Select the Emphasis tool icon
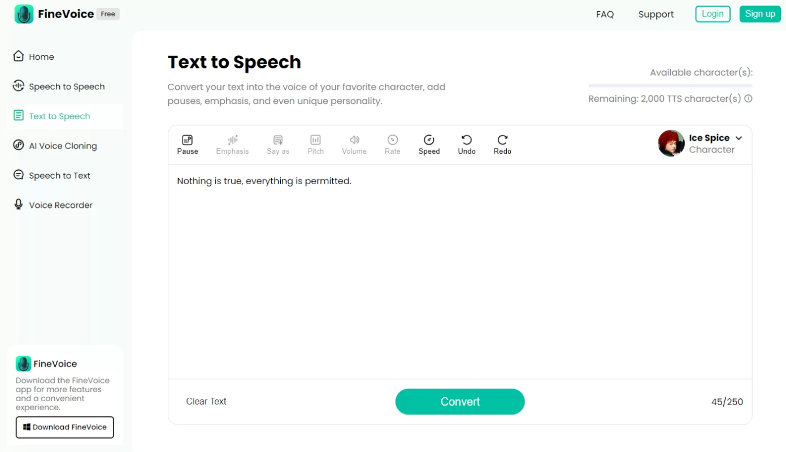Screen dimensions: 786x452 (232, 140)
